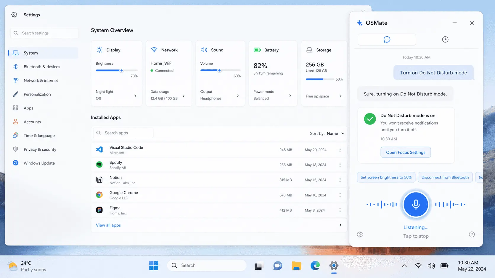Image resolution: width=495 pixels, height=278 pixels.
Task: Show hidden icons in the system tray
Action: (x=404, y=266)
